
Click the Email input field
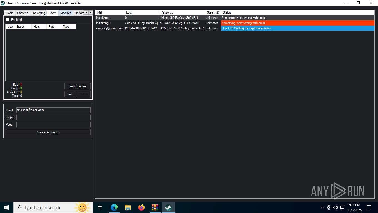[53, 110]
